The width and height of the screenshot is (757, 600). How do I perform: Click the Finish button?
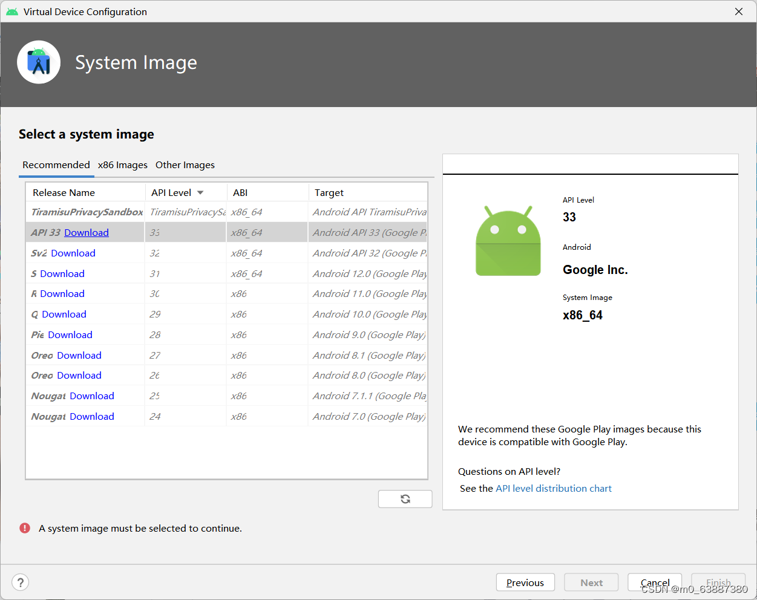(718, 582)
